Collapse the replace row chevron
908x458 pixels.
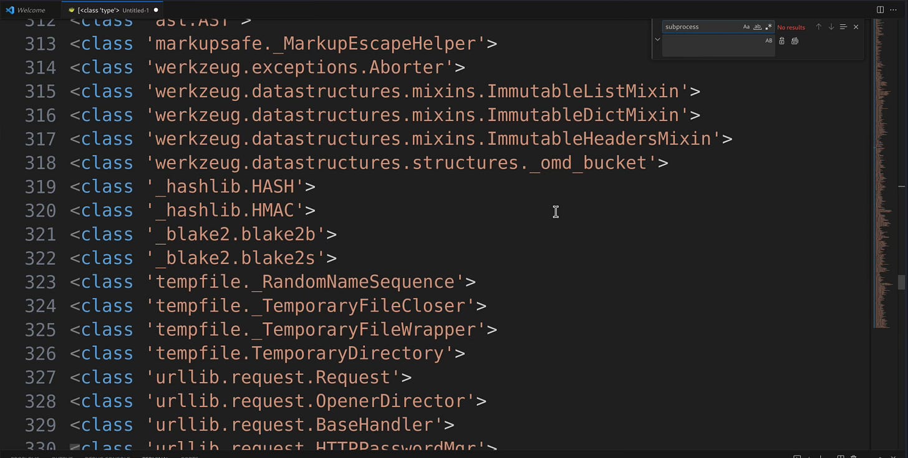pyautogui.click(x=657, y=39)
